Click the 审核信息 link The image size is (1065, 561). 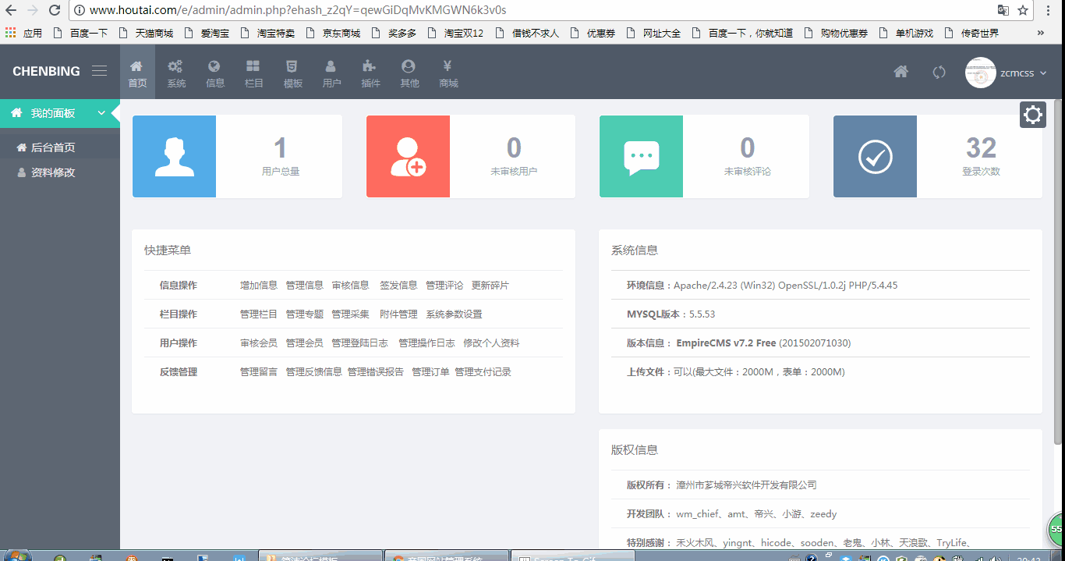pyautogui.click(x=351, y=286)
